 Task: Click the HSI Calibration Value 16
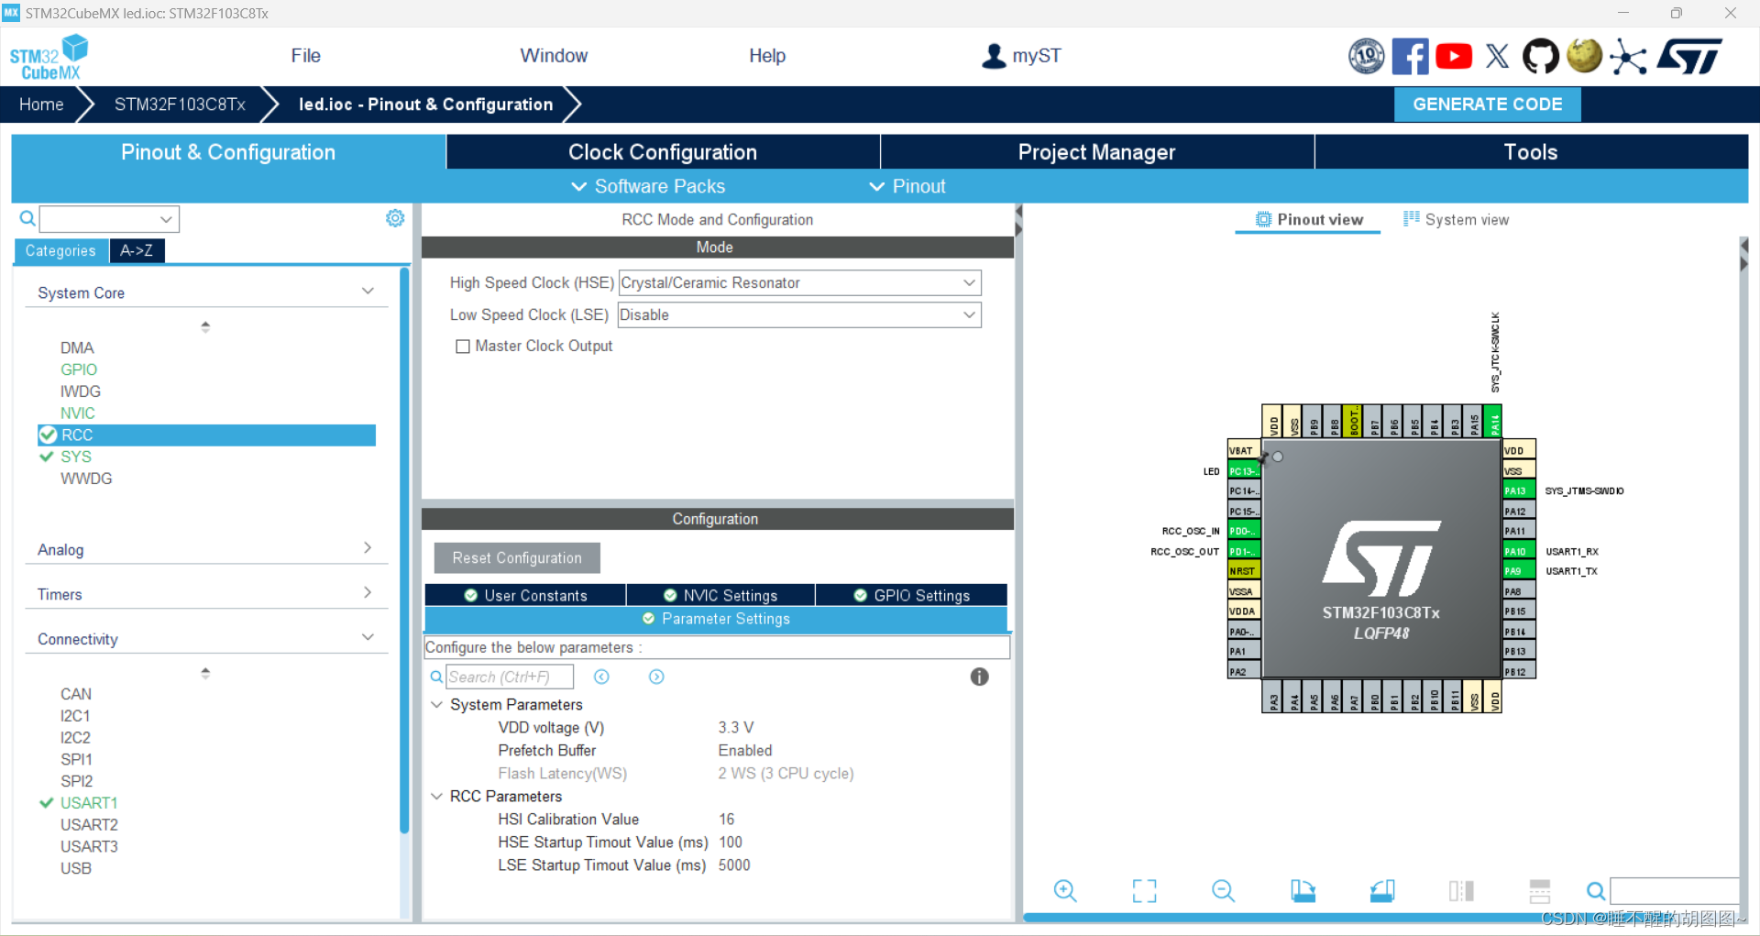pyautogui.click(x=727, y=819)
